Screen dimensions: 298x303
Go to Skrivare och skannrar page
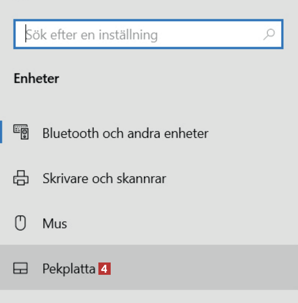[x=104, y=178]
